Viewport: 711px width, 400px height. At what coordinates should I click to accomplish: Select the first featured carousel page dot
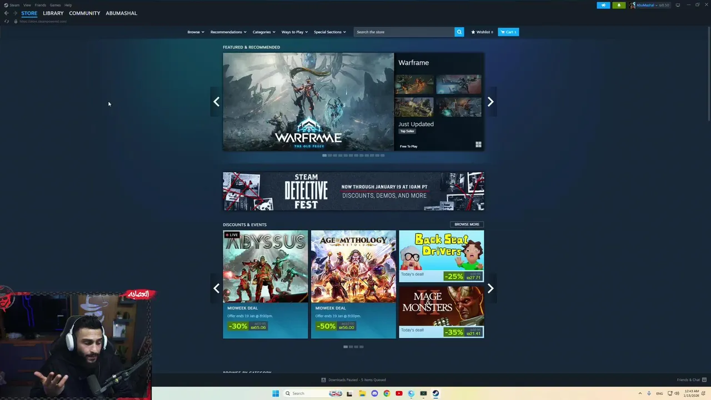[324, 156]
